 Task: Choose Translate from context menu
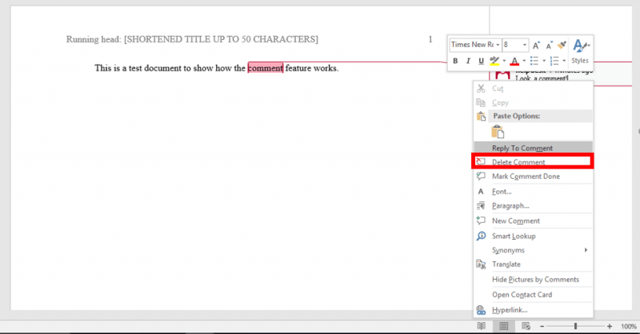point(533,264)
